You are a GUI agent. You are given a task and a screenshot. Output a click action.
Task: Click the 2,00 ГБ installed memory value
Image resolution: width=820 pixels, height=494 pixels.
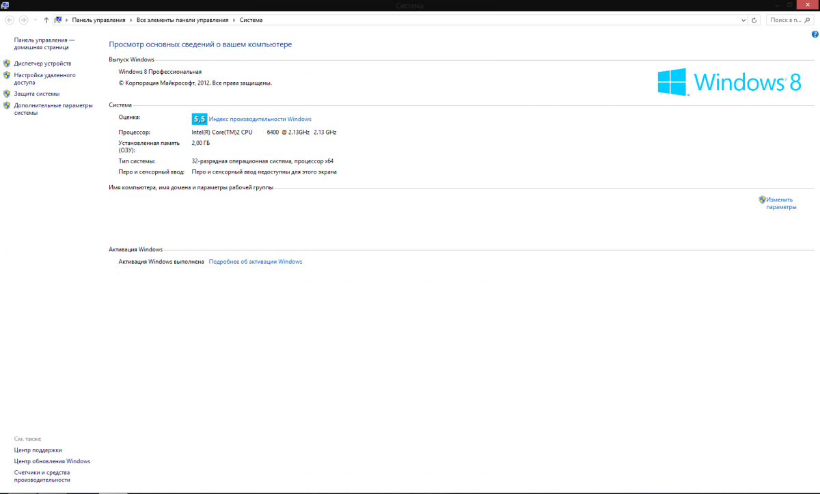point(201,143)
